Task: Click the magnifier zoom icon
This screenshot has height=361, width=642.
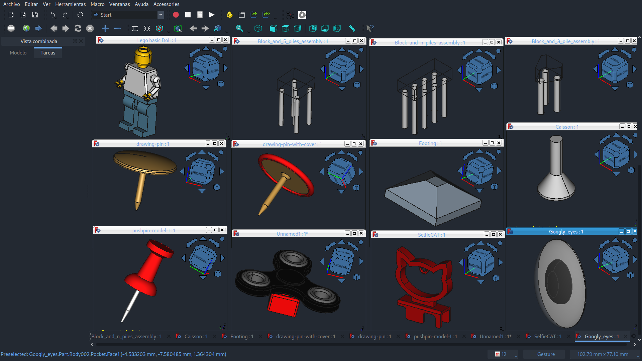Action: [x=239, y=28]
